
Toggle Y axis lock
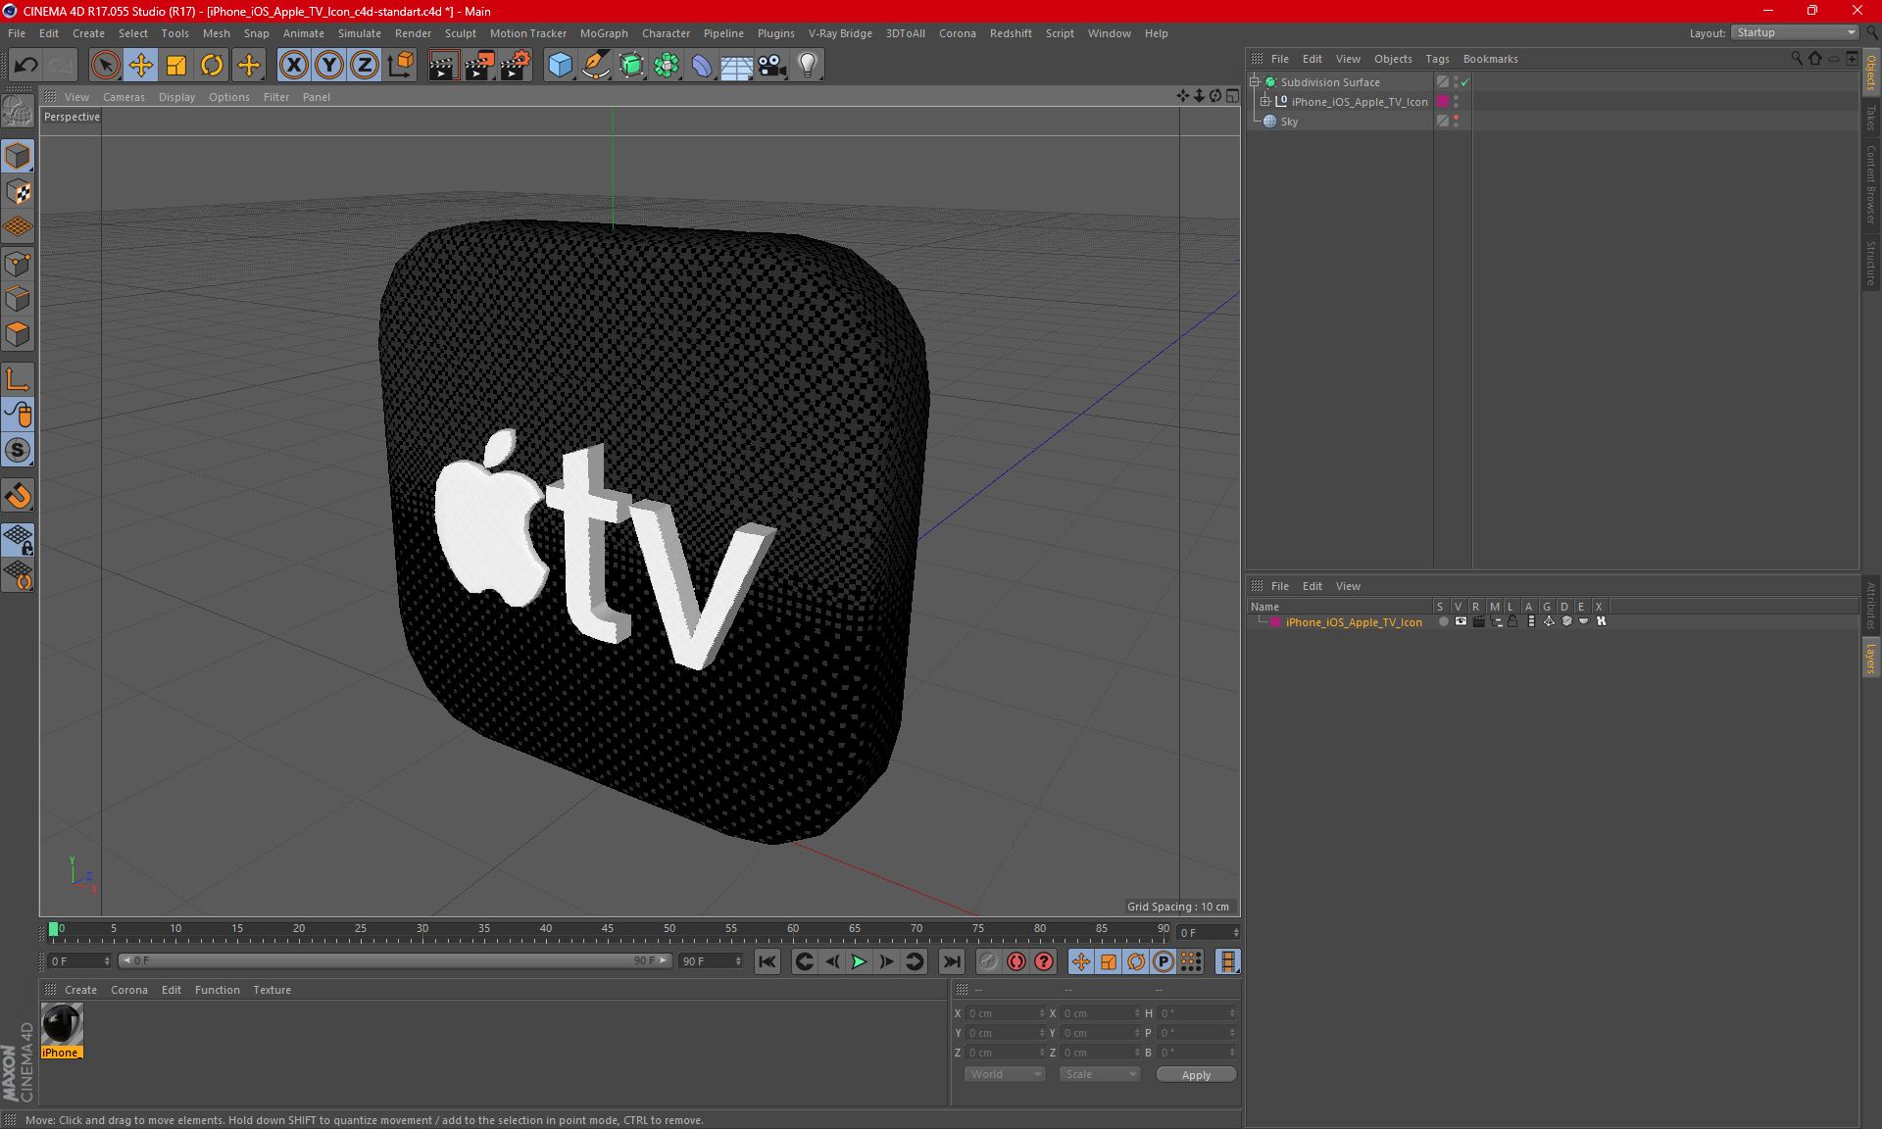click(329, 65)
